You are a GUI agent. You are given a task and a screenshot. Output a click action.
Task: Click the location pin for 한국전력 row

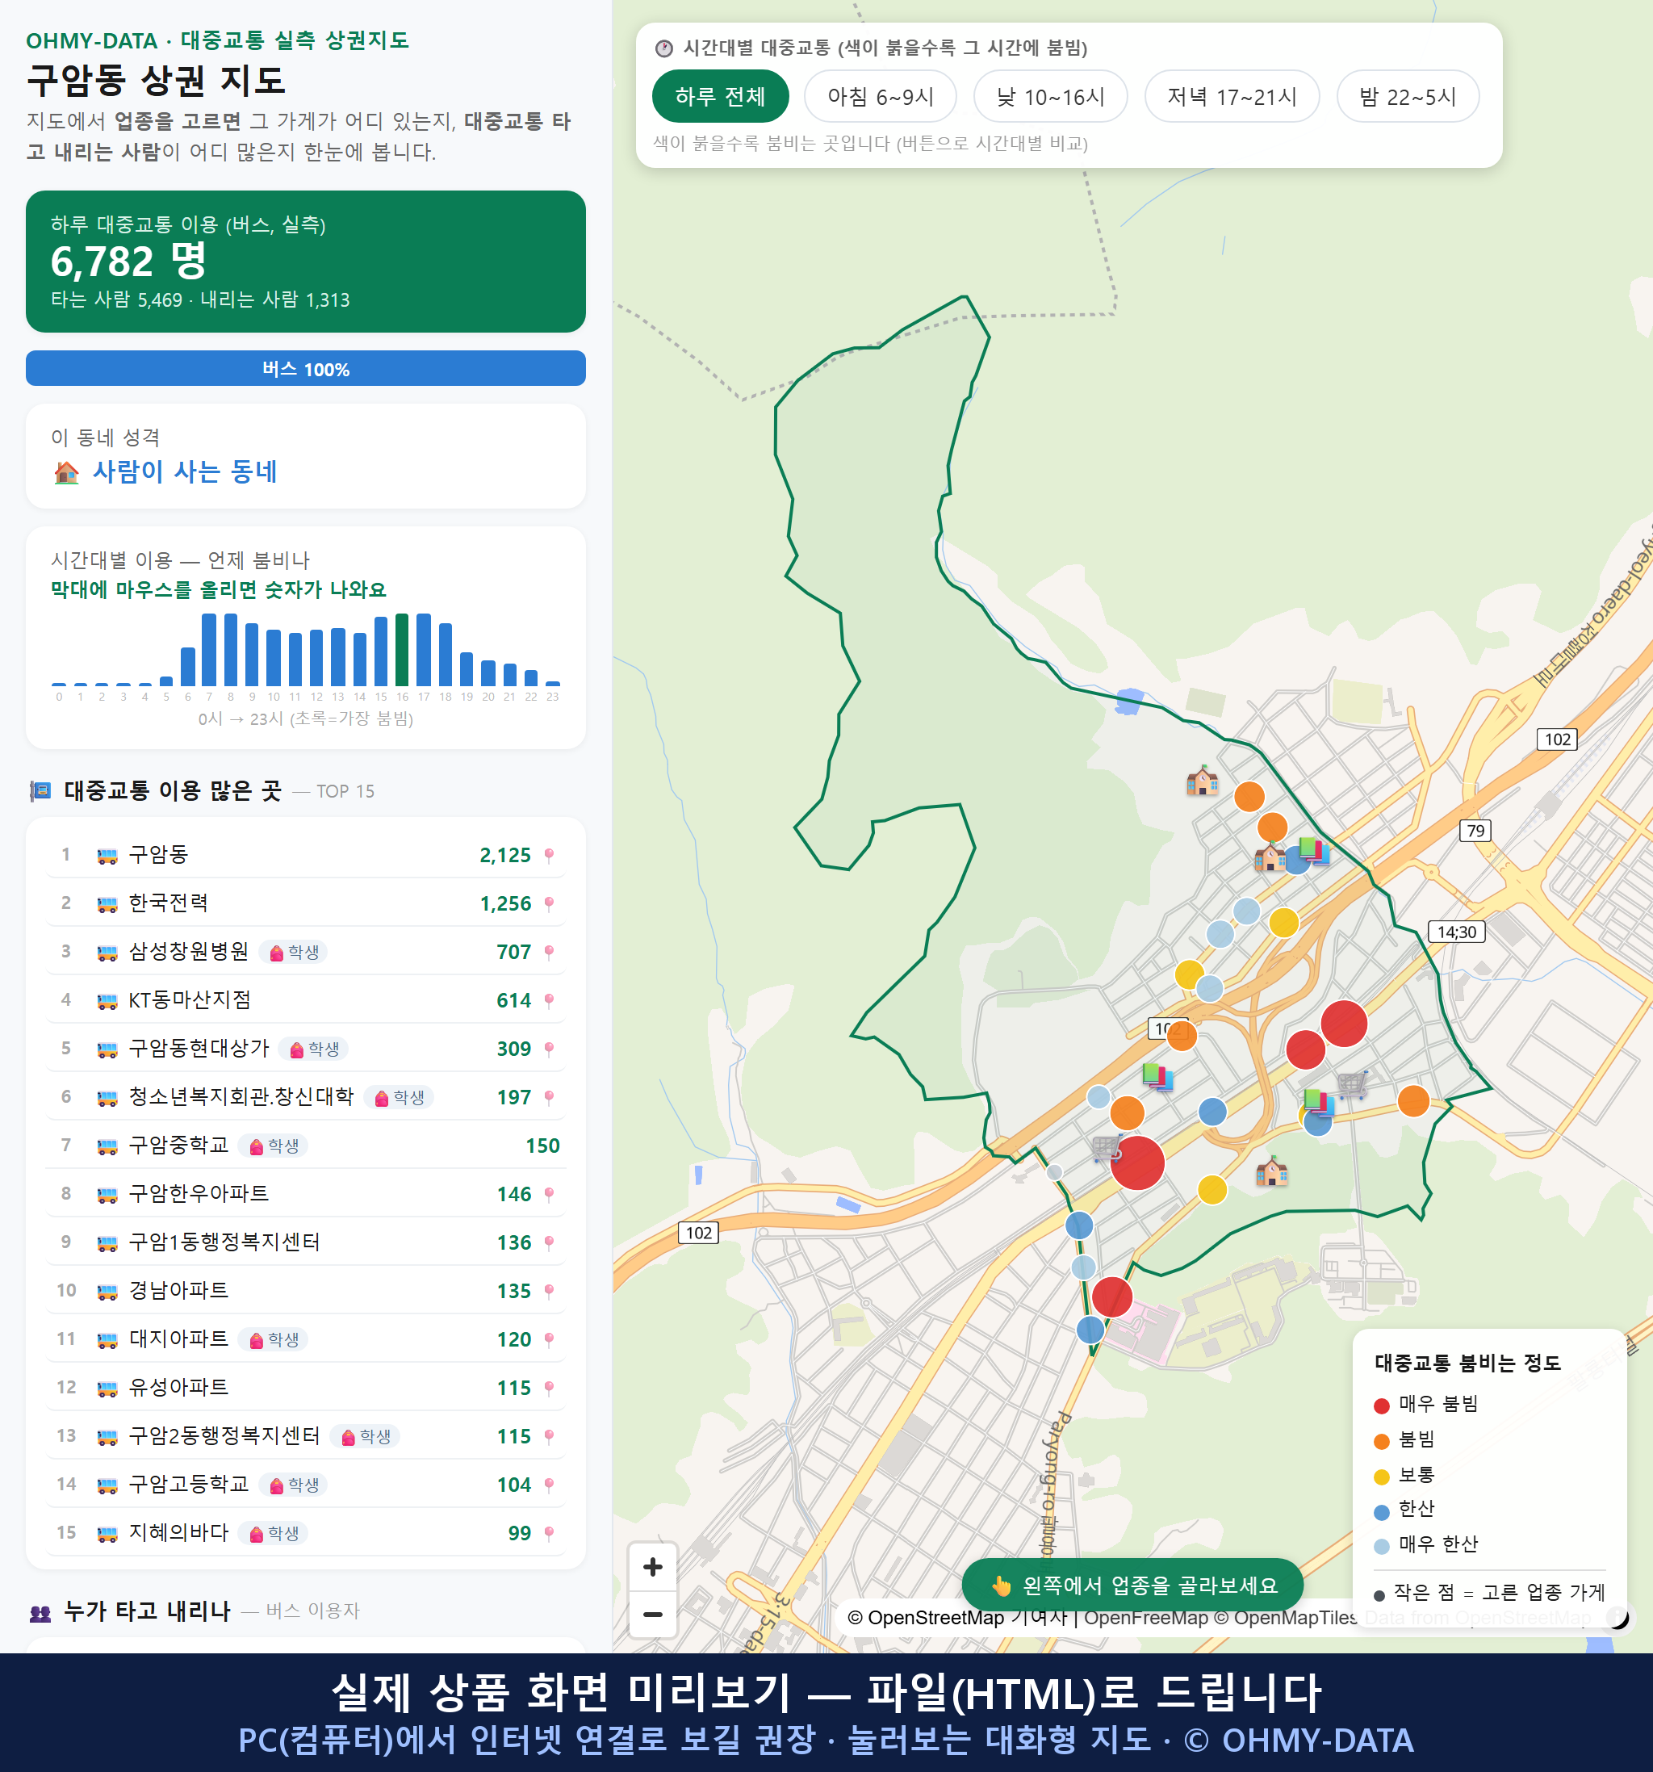click(549, 904)
